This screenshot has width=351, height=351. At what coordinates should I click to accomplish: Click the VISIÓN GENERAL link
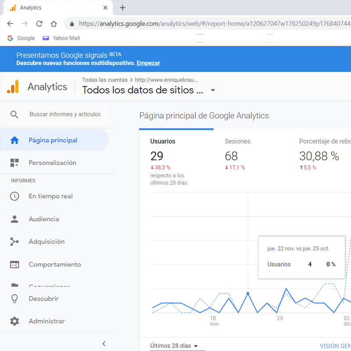[335, 346]
